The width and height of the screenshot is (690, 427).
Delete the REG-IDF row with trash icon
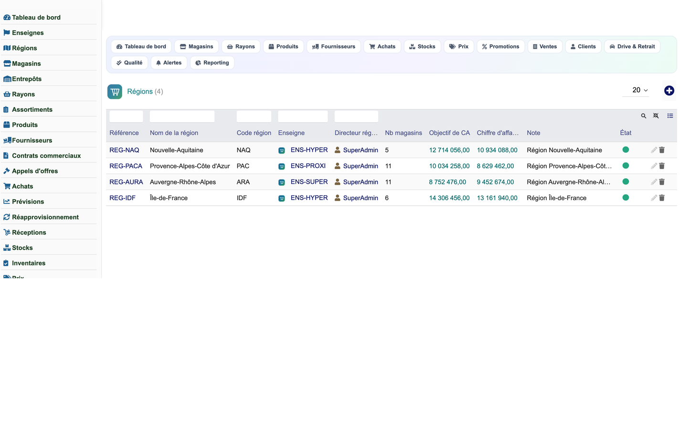tap(662, 198)
